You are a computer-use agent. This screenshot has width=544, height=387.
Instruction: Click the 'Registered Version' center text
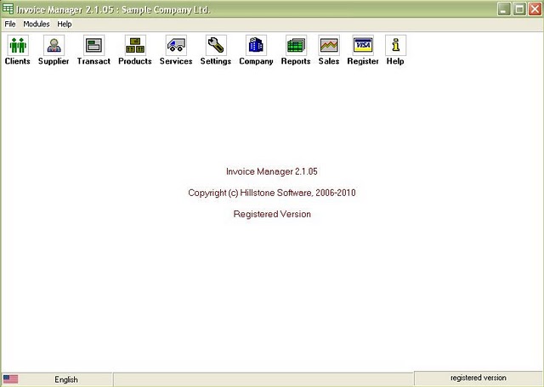(x=272, y=214)
